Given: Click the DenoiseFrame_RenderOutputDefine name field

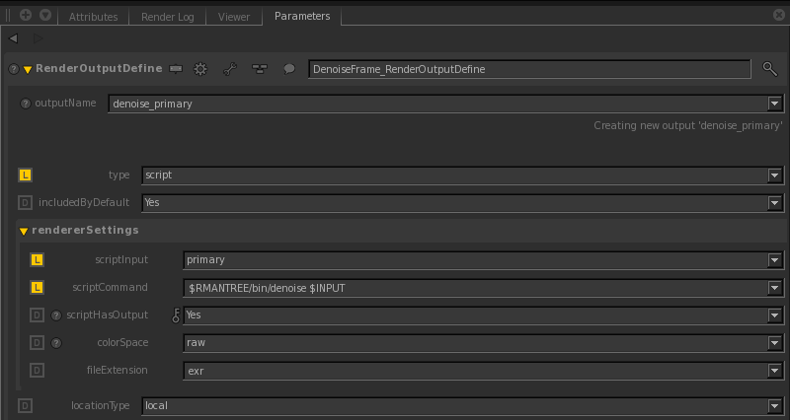Looking at the screenshot, I should pyautogui.click(x=529, y=69).
